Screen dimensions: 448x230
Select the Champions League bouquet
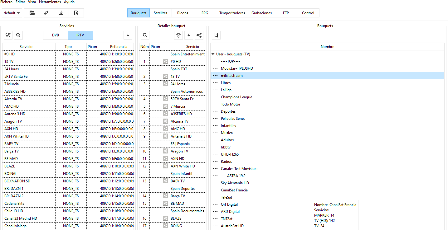coord(236,97)
